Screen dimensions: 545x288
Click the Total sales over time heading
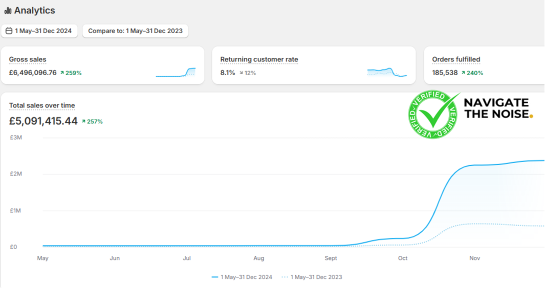coord(42,105)
